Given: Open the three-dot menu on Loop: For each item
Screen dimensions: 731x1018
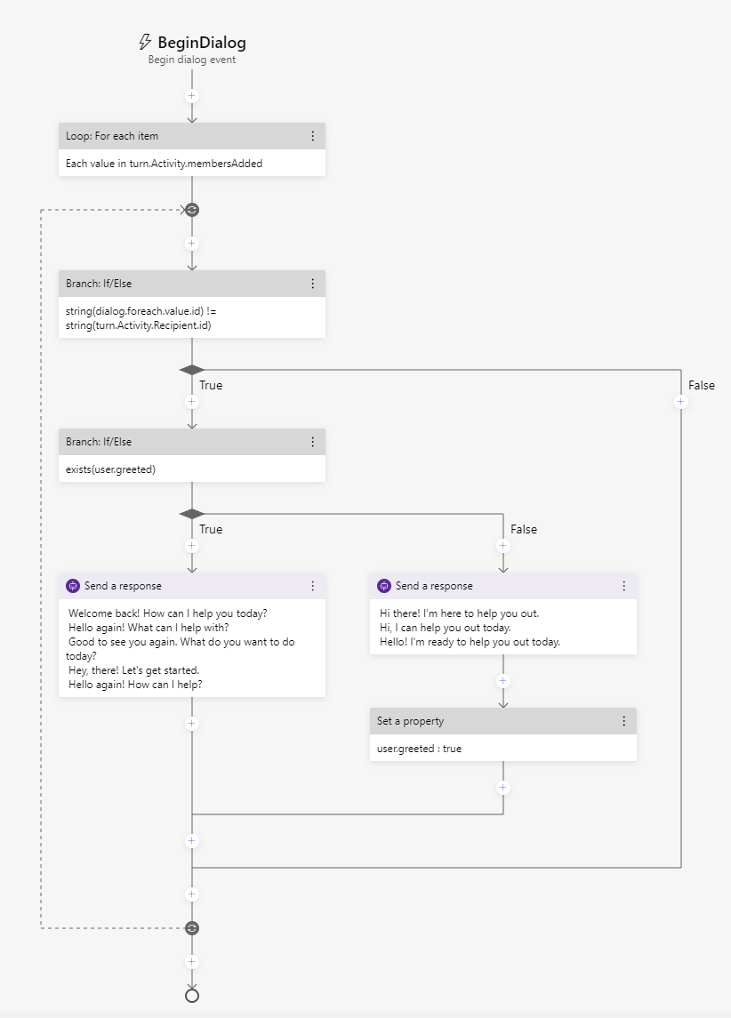Looking at the screenshot, I should click(312, 135).
